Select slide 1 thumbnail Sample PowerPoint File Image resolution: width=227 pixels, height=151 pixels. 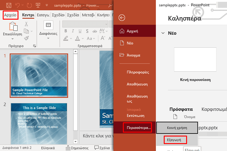point(39,76)
